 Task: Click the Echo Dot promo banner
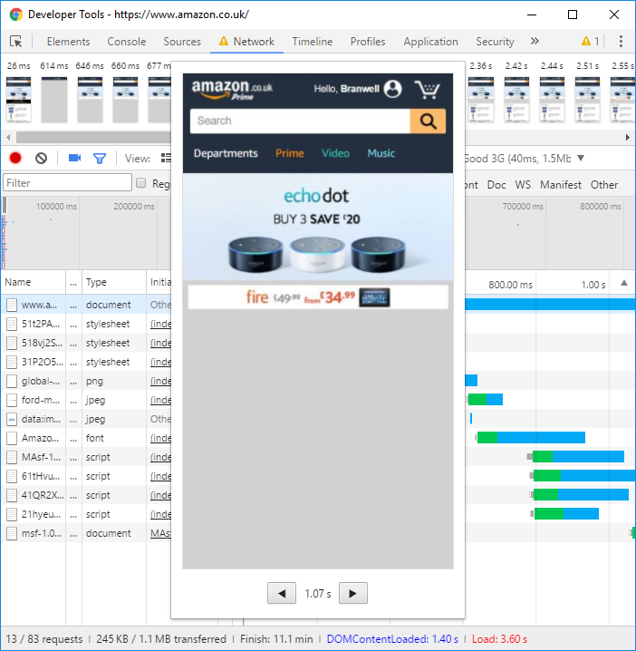point(318,227)
